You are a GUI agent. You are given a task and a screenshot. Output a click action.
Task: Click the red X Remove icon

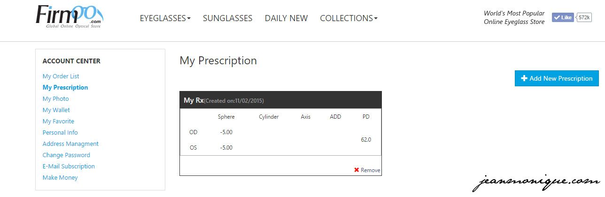(x=357, y=170)
